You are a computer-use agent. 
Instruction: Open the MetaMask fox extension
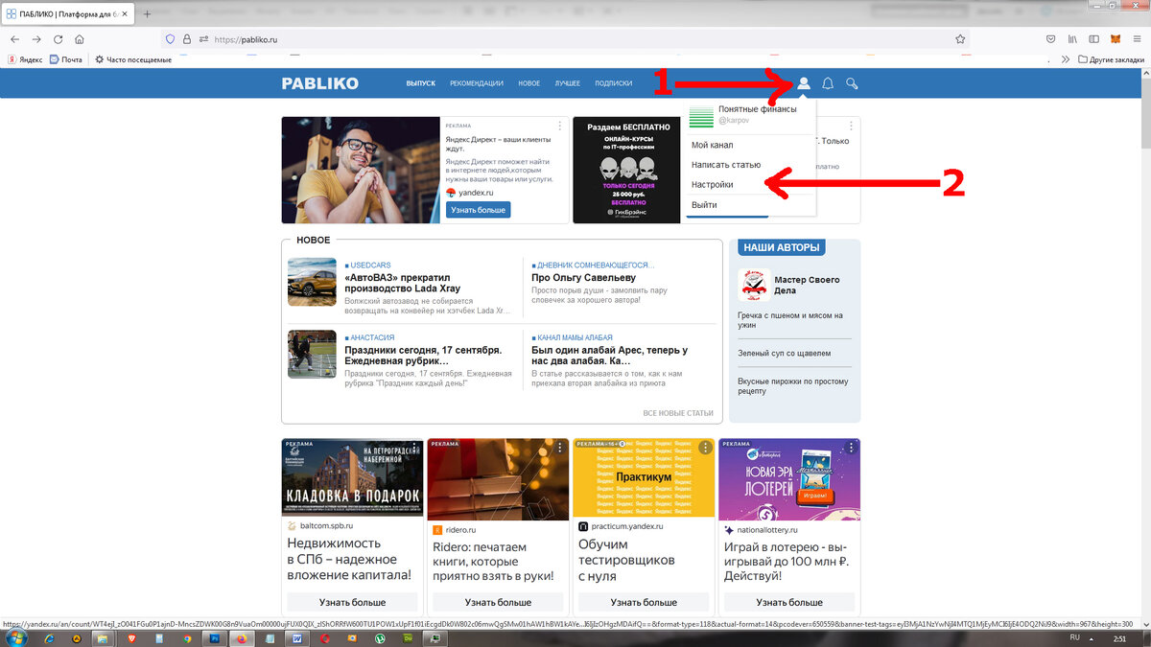(x=1115, y=39)
